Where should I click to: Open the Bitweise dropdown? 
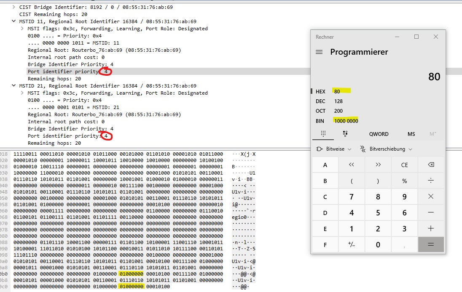pos(333,149)
